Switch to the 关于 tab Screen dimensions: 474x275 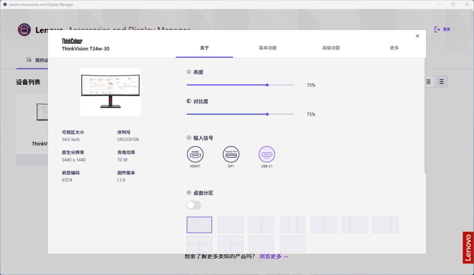tap(204, 48)
